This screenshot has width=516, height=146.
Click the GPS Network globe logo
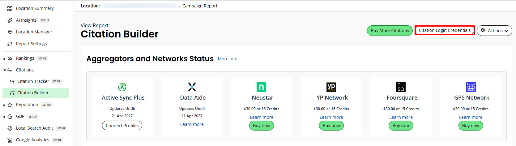[x=471, y=87]
